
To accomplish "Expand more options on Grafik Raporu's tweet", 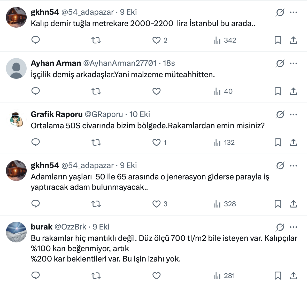I will point(294,115).
